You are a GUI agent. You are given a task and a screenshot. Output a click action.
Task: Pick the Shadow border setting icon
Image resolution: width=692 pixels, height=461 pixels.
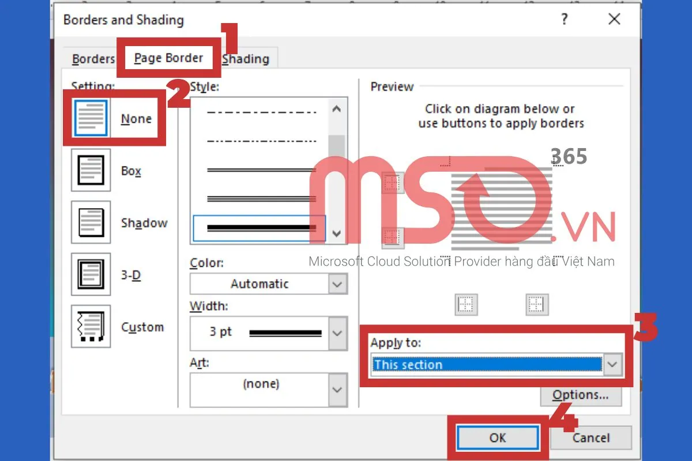click(91, 222)
